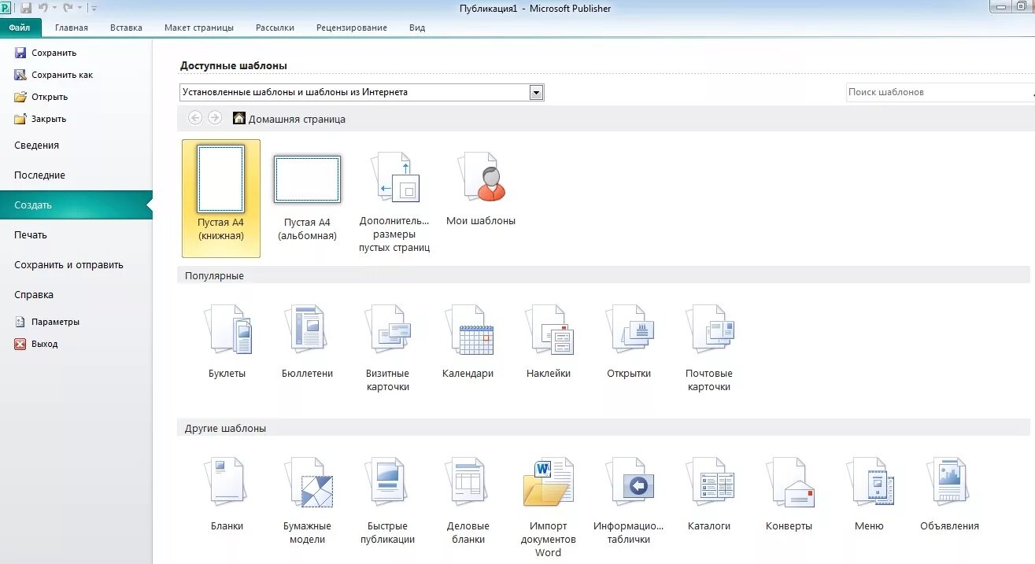Select the Создать section
This screenshot has height=564, width=1035.
coord(76,205)
